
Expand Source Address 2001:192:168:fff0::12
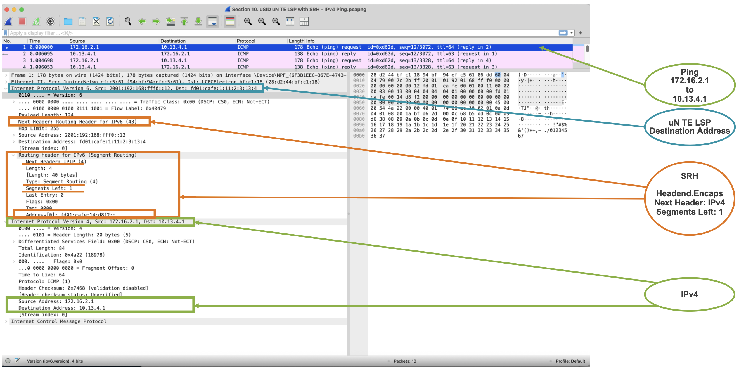click(13, 135)
